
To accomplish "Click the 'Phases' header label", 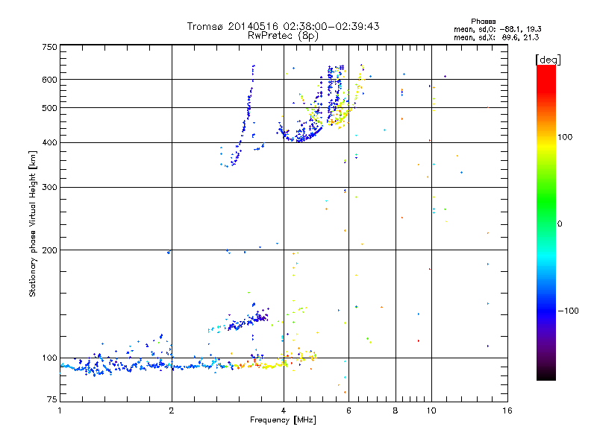I will pos(483,22).
